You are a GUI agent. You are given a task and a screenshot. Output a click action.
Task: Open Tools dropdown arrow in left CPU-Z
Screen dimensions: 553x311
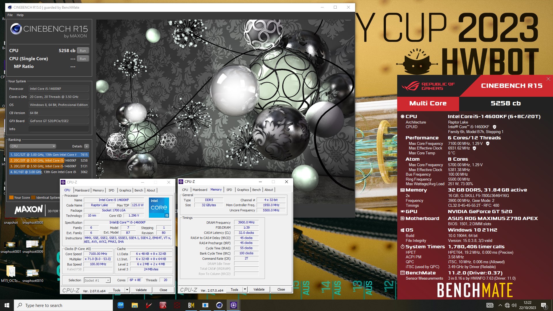(127, 290)
